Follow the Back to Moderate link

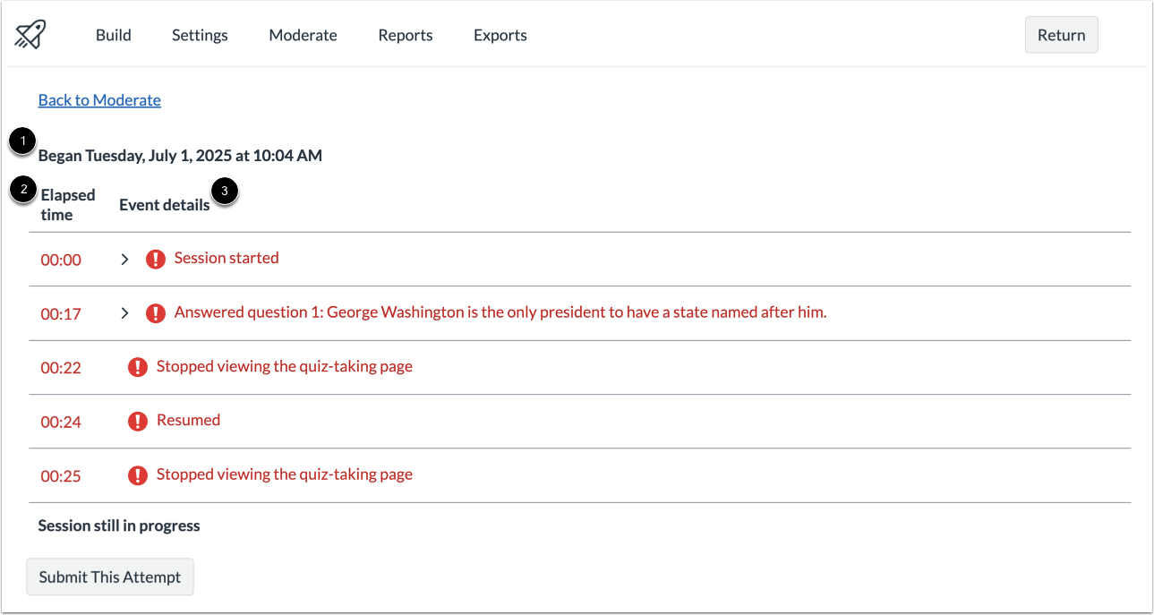point(98,99)
